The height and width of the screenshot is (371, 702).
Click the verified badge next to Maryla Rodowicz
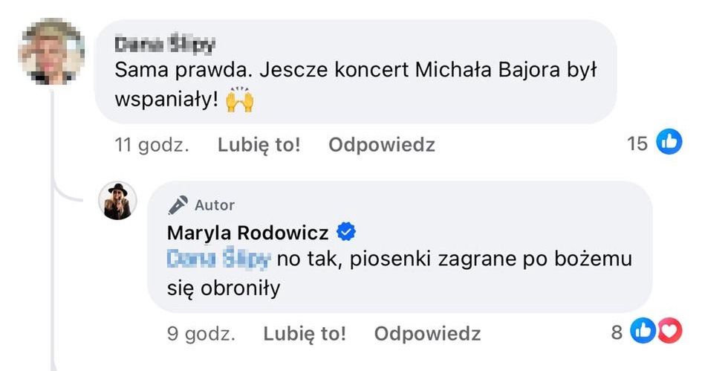(x=346, y=233)
